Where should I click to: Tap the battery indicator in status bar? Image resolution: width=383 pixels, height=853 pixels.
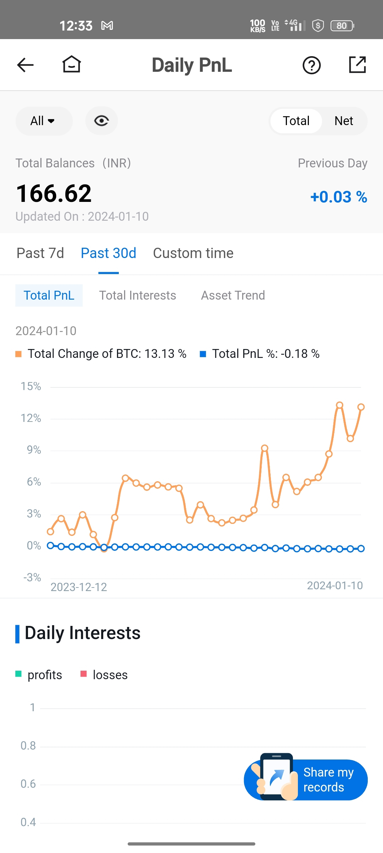tap(342, 26)
